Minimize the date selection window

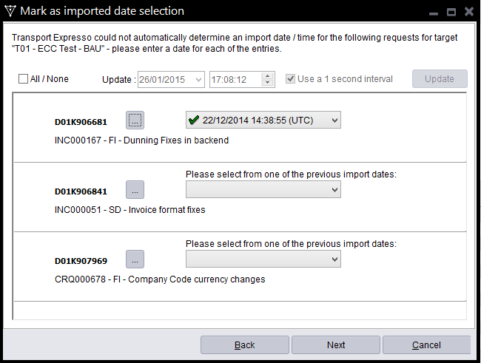click(433, 12)
